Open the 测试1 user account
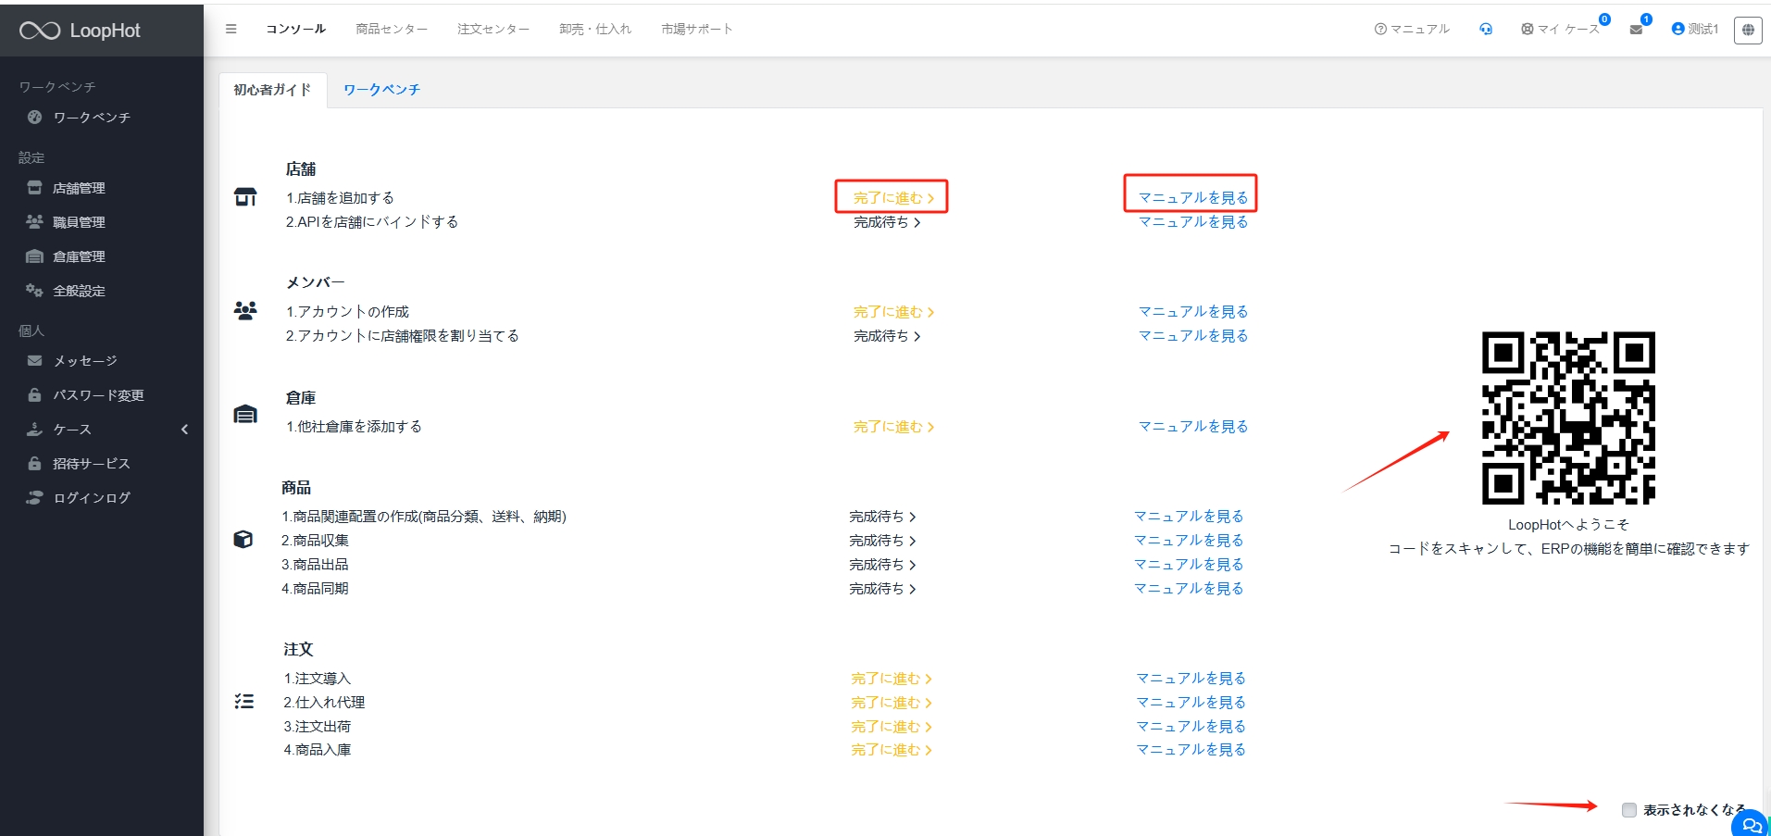 click(1695, 30)
